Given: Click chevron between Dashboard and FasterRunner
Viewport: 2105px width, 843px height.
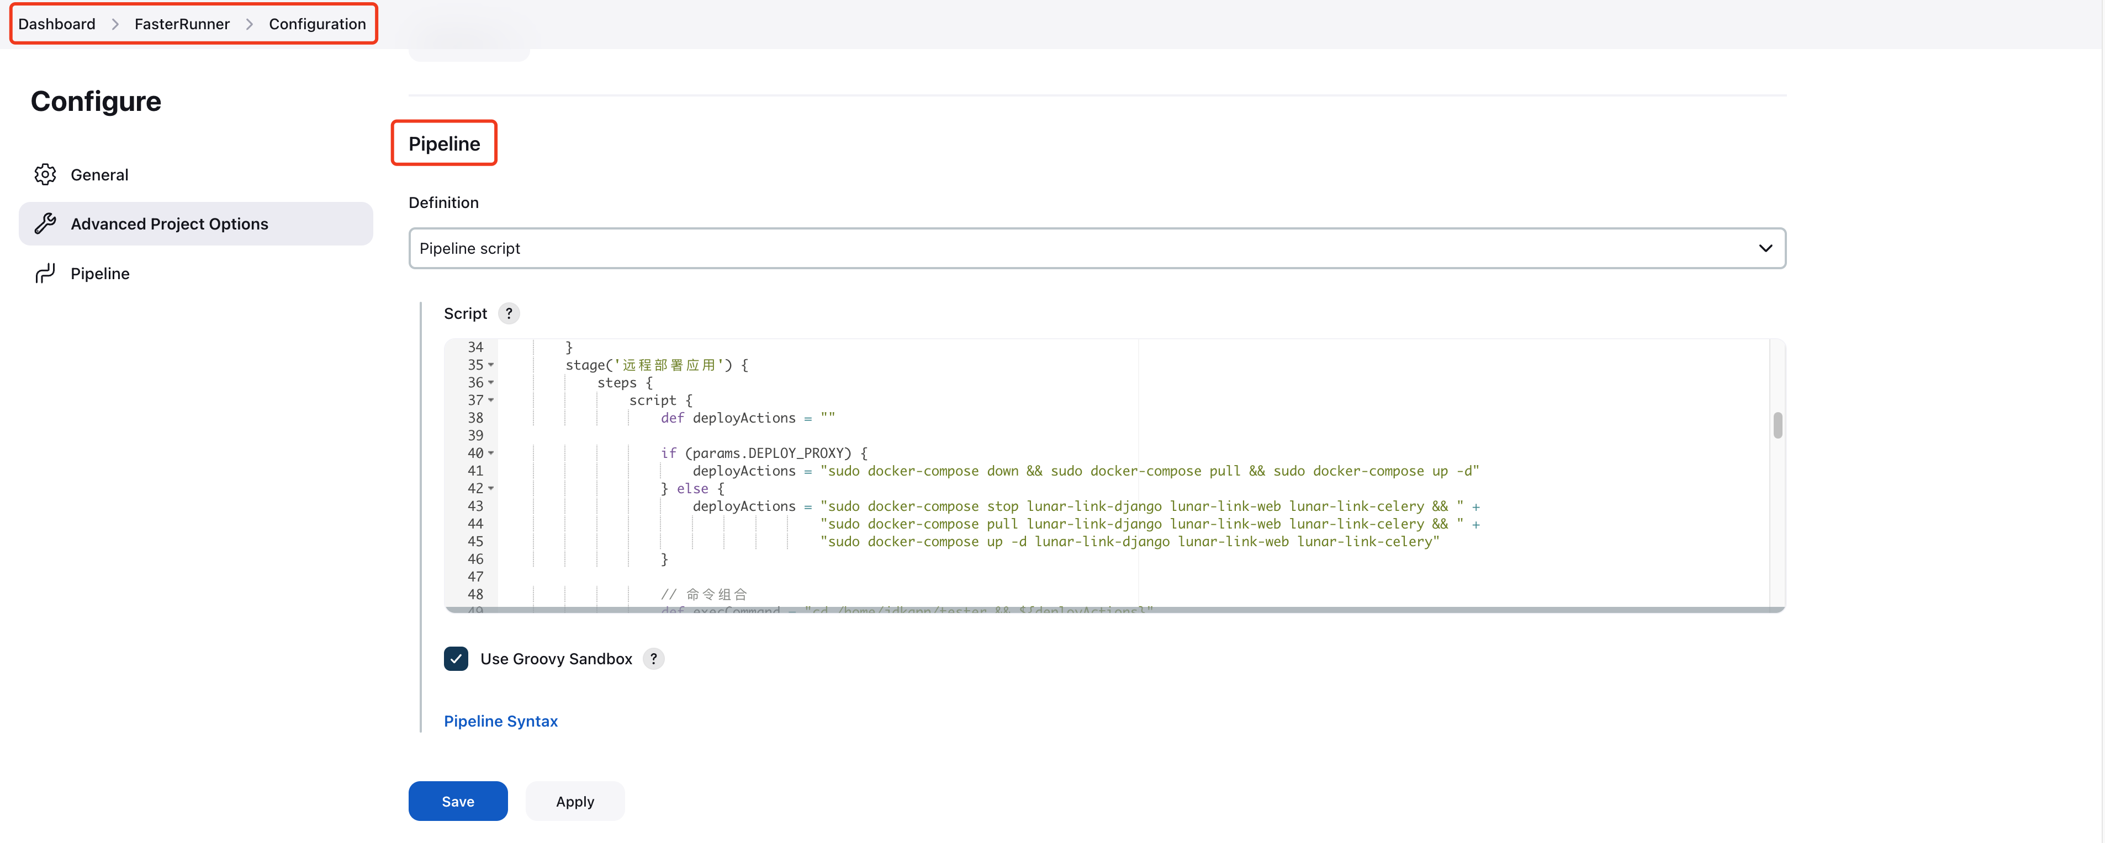Looking at the screenshot, I should point(115,24).
